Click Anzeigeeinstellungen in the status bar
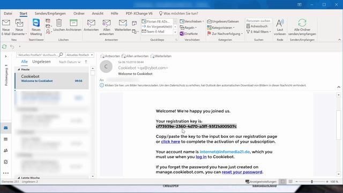 point(261,182)
